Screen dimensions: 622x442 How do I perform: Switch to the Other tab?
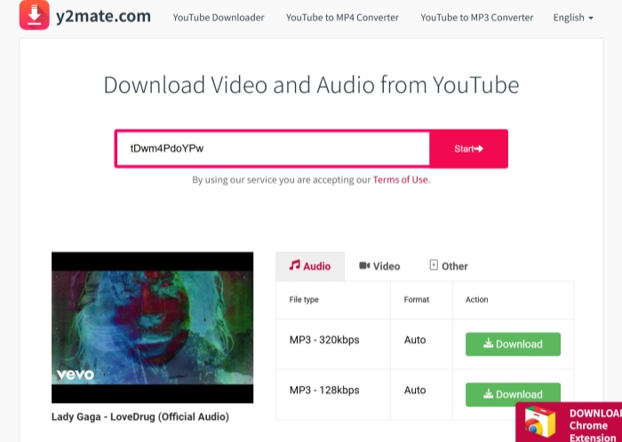point(449,266)
